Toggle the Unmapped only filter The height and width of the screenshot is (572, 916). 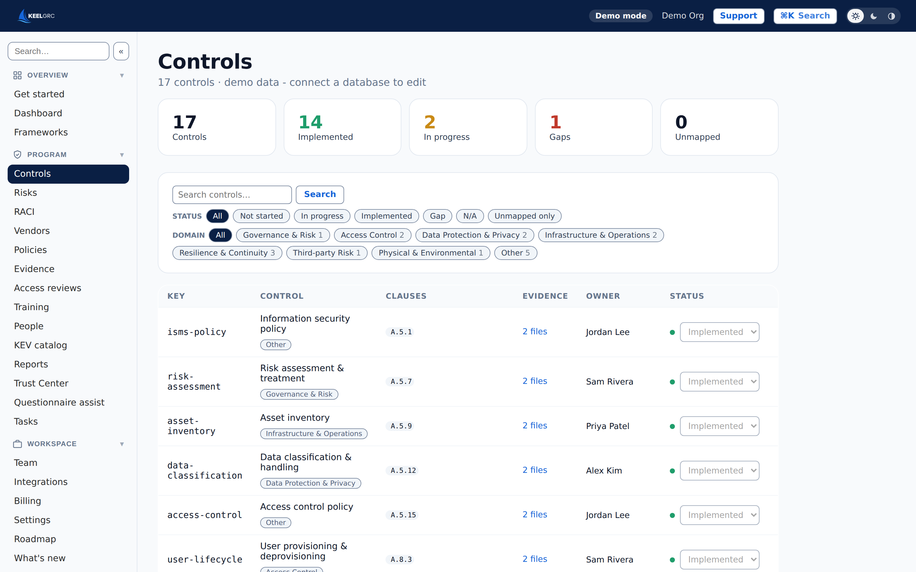[524, 216]
